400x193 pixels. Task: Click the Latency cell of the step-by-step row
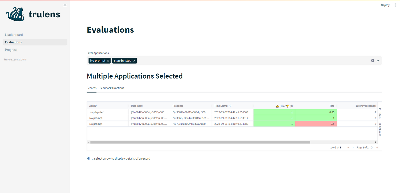pos(357,112)
